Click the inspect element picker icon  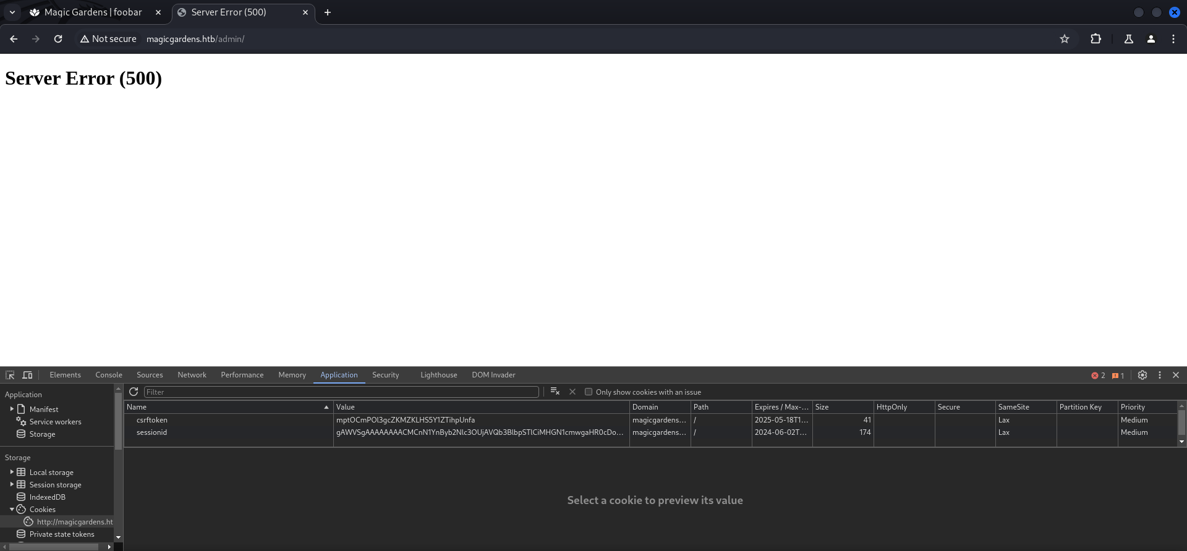(10, 375)
